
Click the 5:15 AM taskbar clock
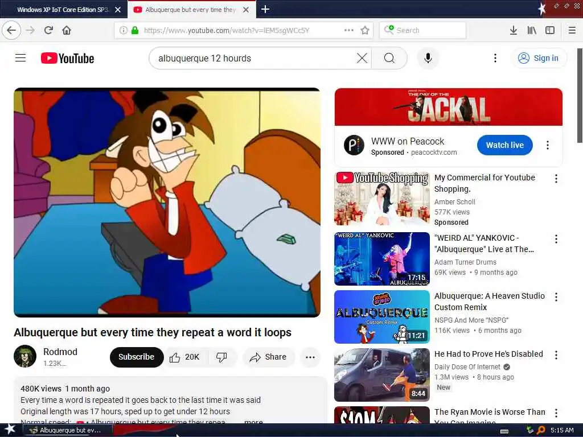click(x=562, y=430)
